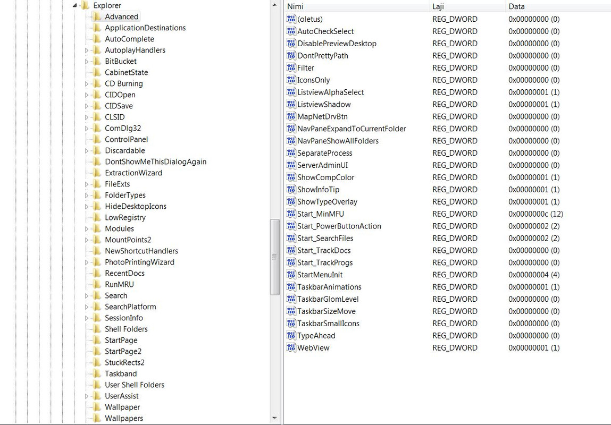Select the DWORD icon for ListviewShadow
The image size is (611, 425).
291,104
